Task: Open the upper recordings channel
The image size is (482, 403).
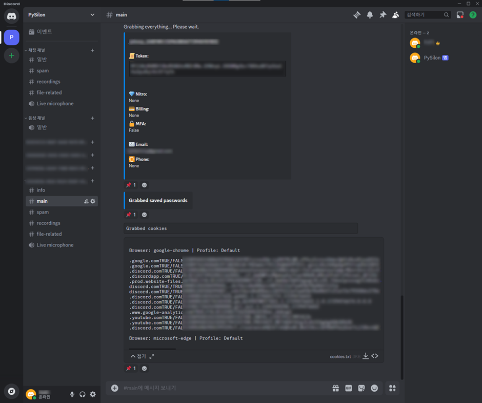Action: [x=62, y=82]
